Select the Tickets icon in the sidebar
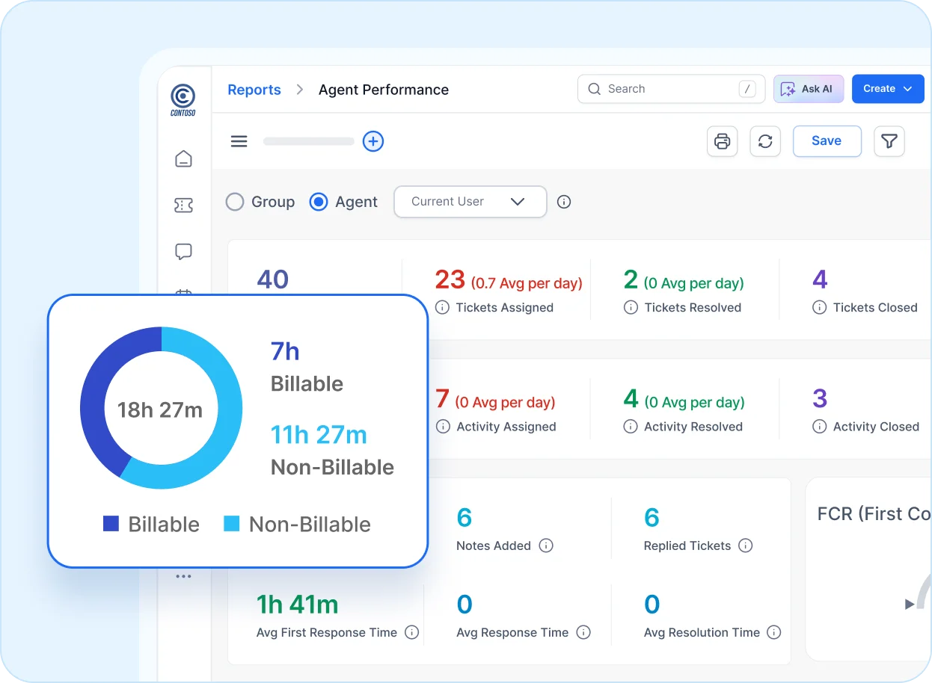This screenshot has height=683, width=932. 183,205
